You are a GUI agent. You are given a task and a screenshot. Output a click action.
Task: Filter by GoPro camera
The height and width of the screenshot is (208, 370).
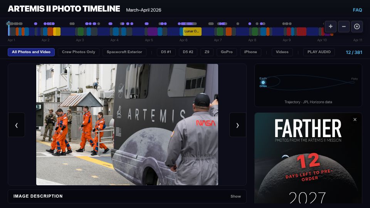(x=227, y=52)
